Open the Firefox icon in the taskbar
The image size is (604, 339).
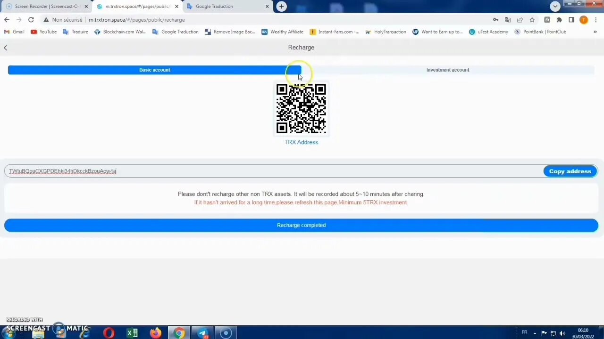[155, 333]
